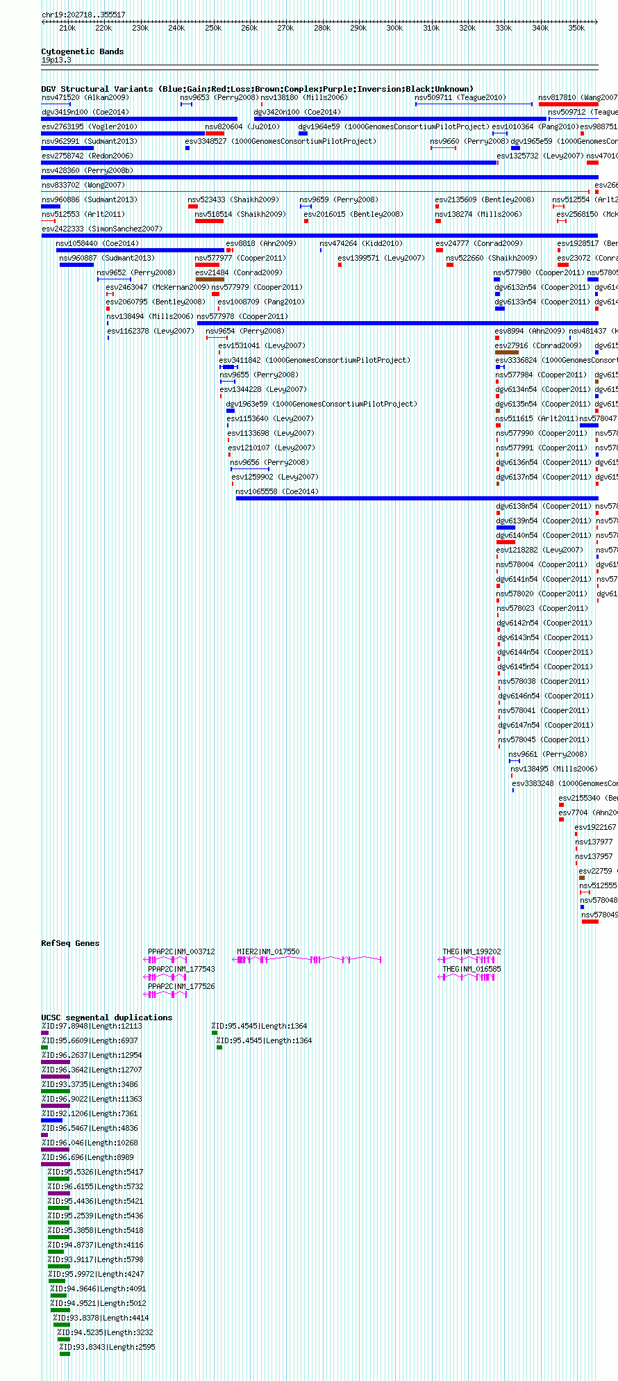The height and width of the screenshot is (1381, 618).
Task: Select duplication %ID:94.5235|Length:3232
Action: coord(106,1332)
